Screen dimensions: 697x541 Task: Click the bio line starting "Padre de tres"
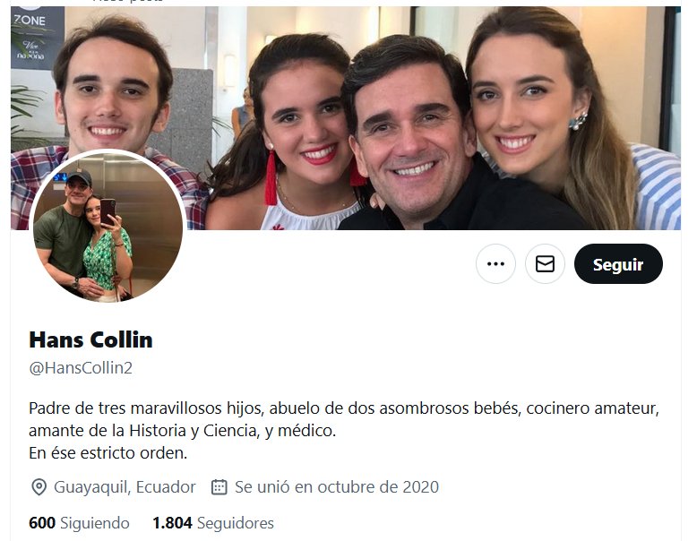(x=343, y=408)
